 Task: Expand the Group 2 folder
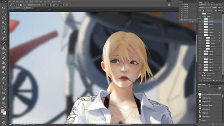click(x=203, y=78)
